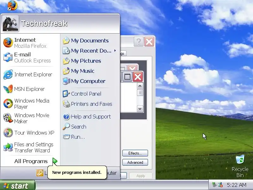Click the MSN Explorer butterfly icon

[8, 89]
